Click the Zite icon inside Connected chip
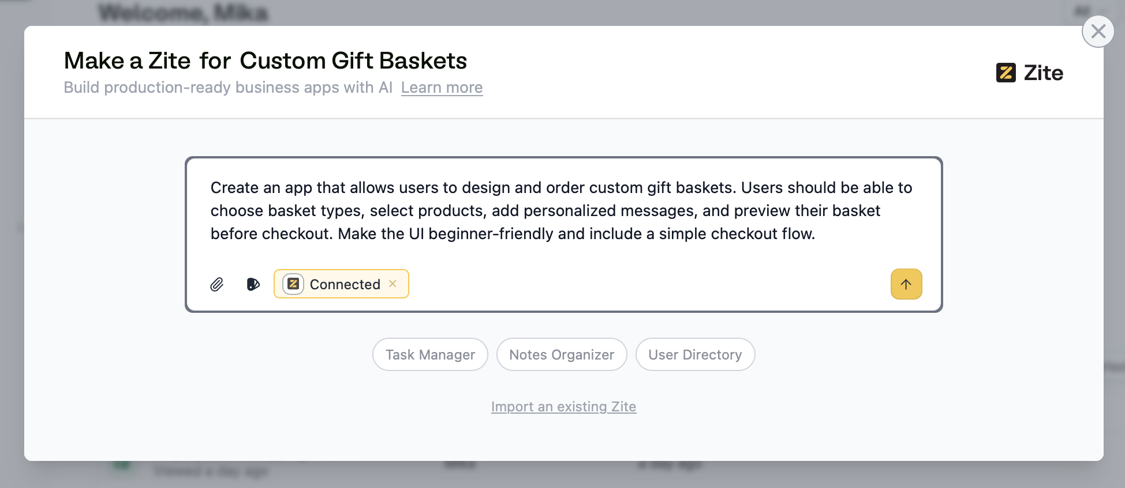1125x488 pixels. pyautogui.click(x=293, y=284)
